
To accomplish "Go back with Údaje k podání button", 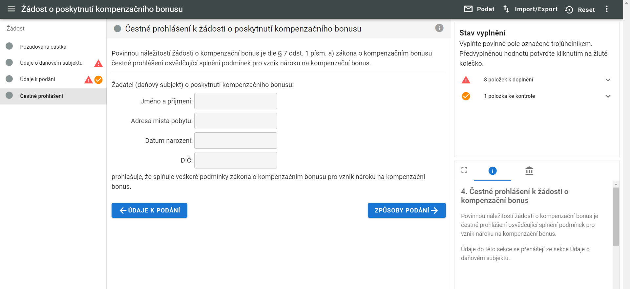I will click(149, 211).
